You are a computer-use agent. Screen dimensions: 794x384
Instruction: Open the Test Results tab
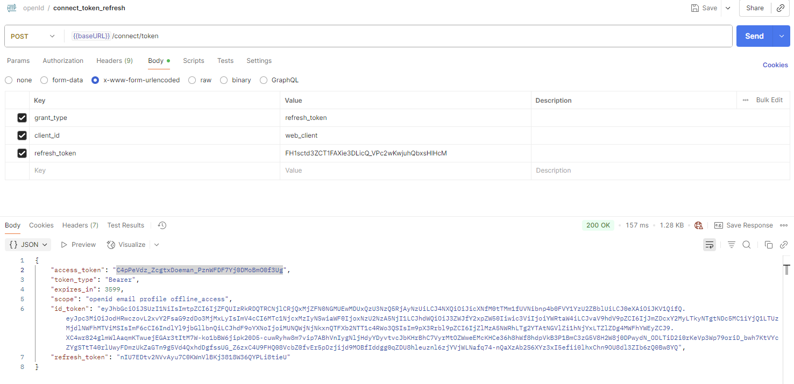tap(126, 225)
